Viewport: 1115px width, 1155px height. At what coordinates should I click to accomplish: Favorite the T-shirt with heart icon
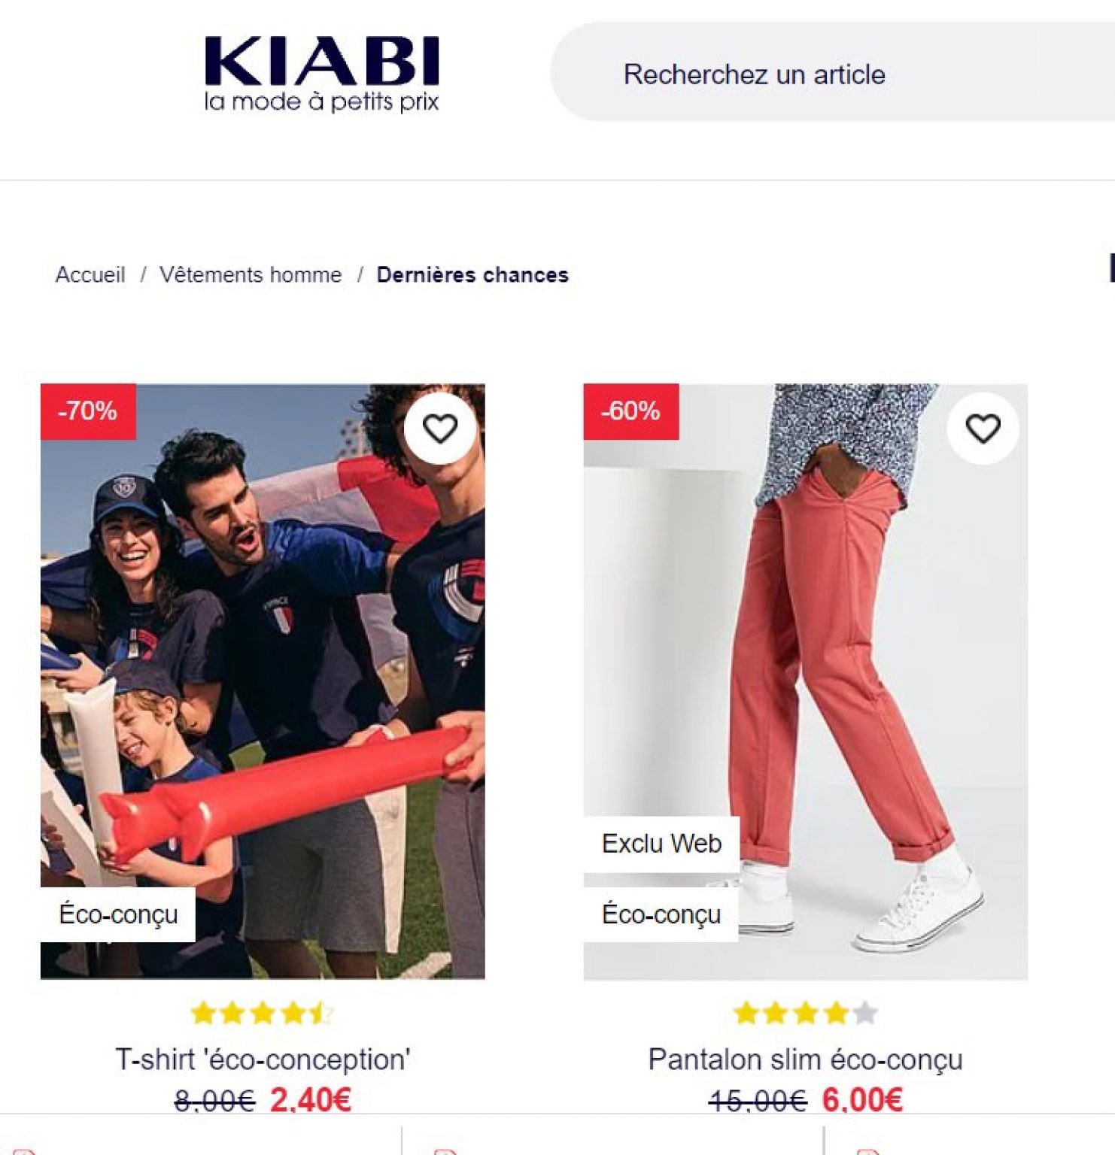[x=440, y=429]
